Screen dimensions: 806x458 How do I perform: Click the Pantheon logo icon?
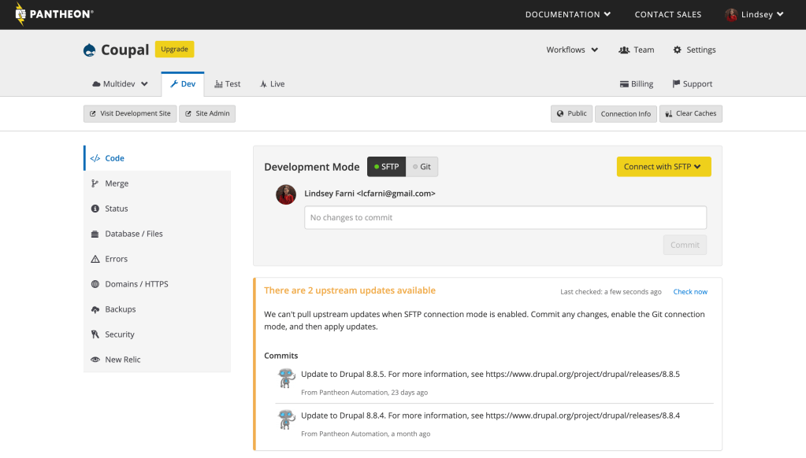click(x=20, y=14)
